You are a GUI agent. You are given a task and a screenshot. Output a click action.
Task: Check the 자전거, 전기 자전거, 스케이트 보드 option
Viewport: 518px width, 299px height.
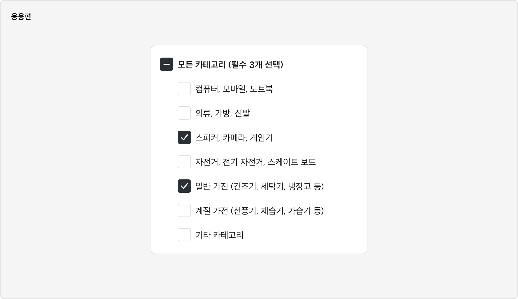point(184,162)
